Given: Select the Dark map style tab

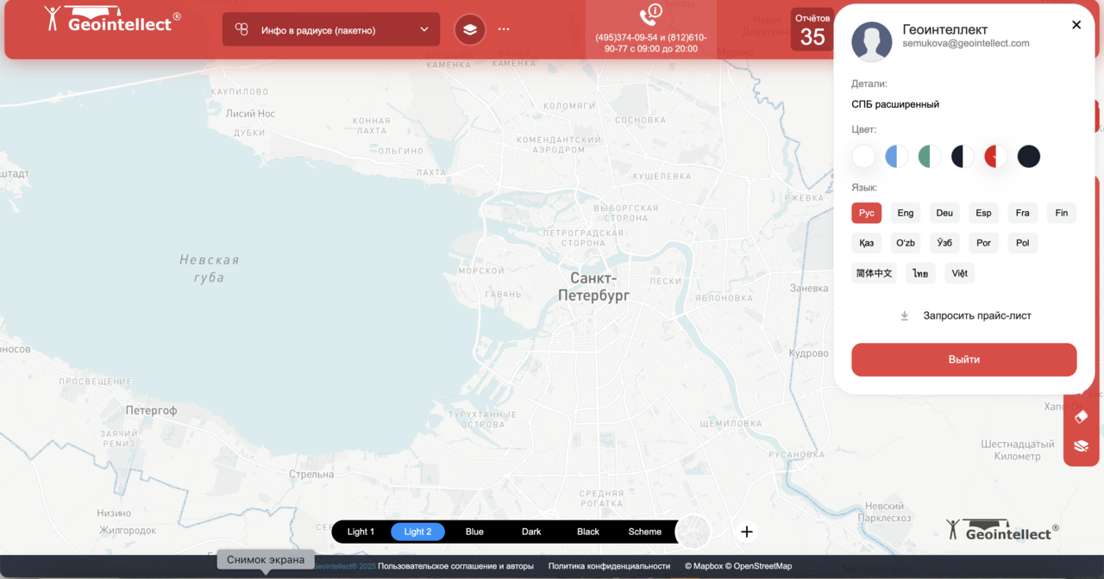Looking at the screenshot, I should pos(531,532).
